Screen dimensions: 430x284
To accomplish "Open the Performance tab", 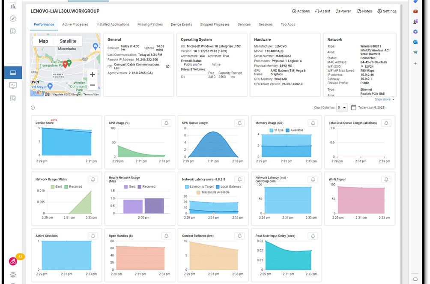I will pos(44,24).
